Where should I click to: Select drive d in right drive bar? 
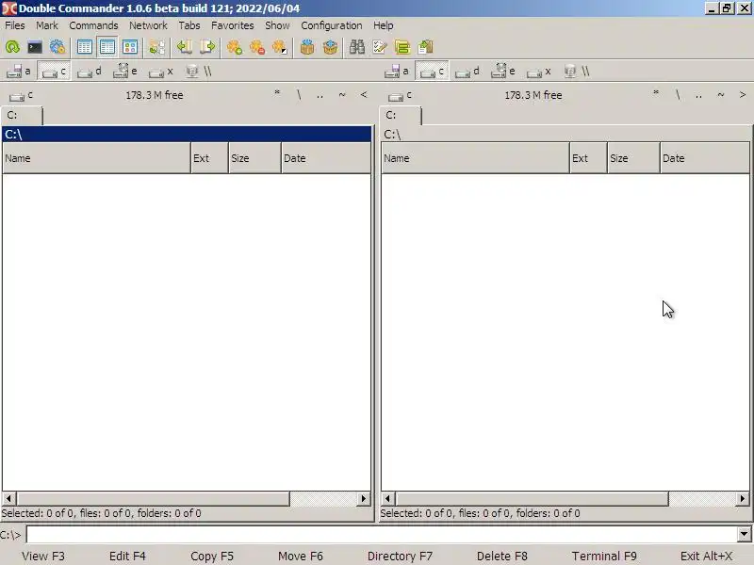tap(467, 72)
